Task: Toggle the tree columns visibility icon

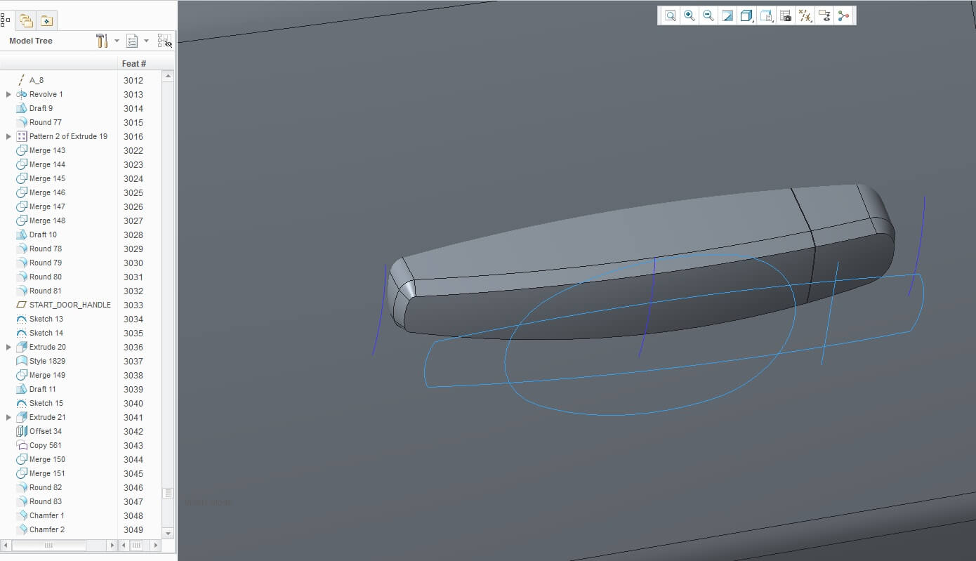Action: tap(165, 41)
